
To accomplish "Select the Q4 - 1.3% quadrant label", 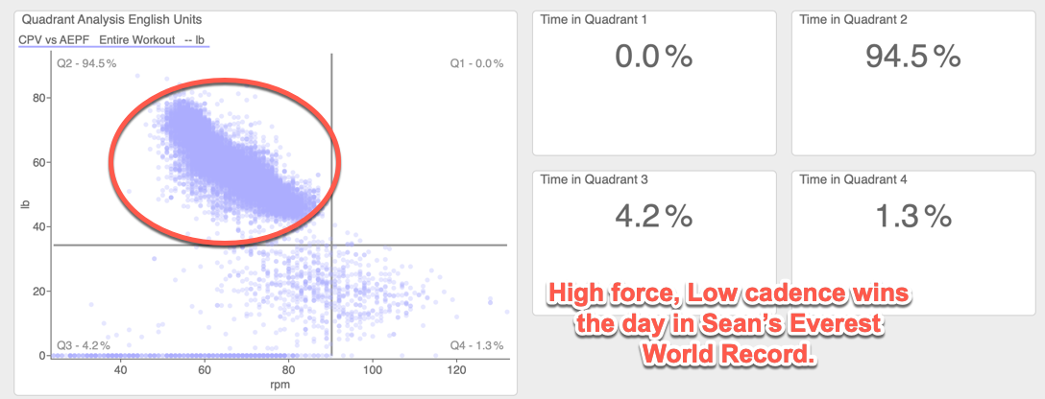I will pyautogui.click(x=477, y=345).
